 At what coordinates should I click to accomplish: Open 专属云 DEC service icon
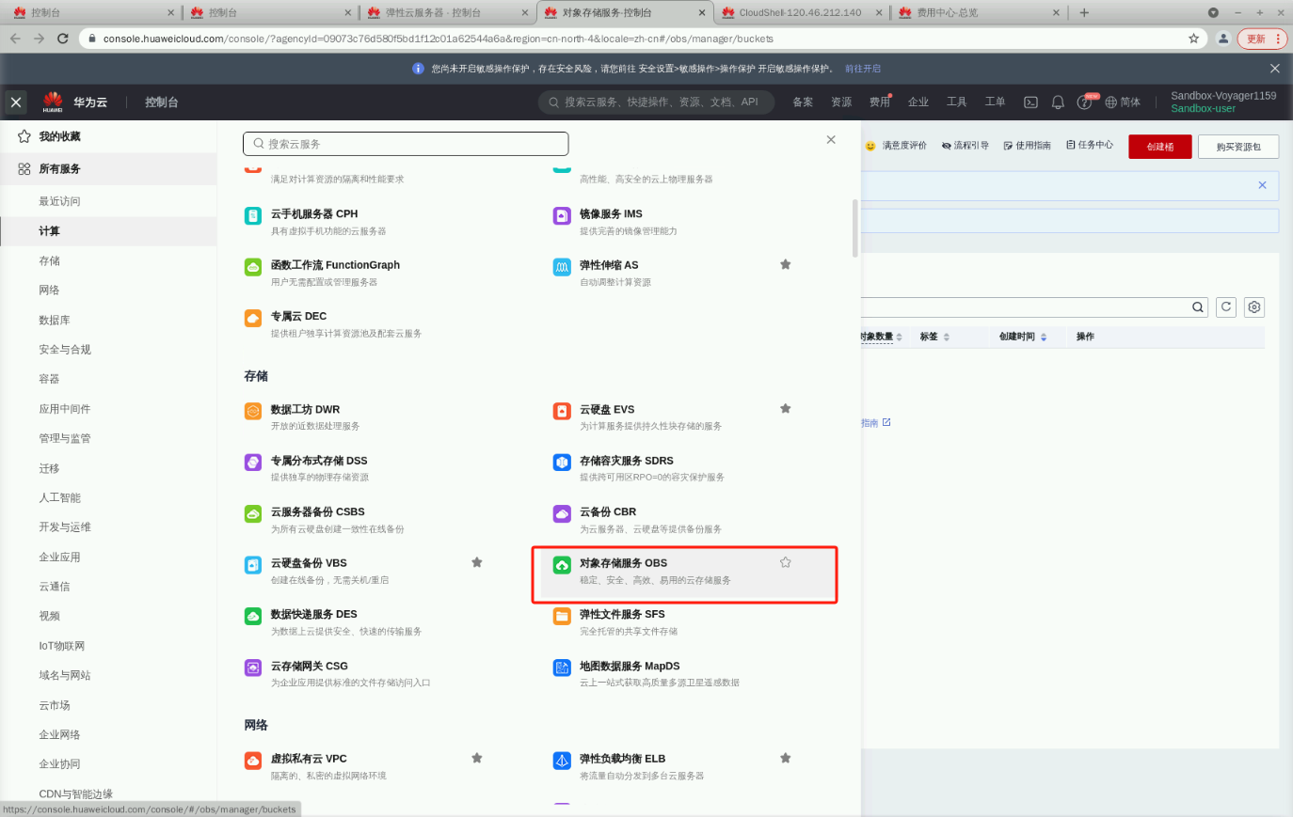point(253,319)
